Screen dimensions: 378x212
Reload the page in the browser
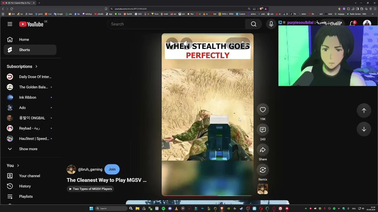tap(12, 9)
